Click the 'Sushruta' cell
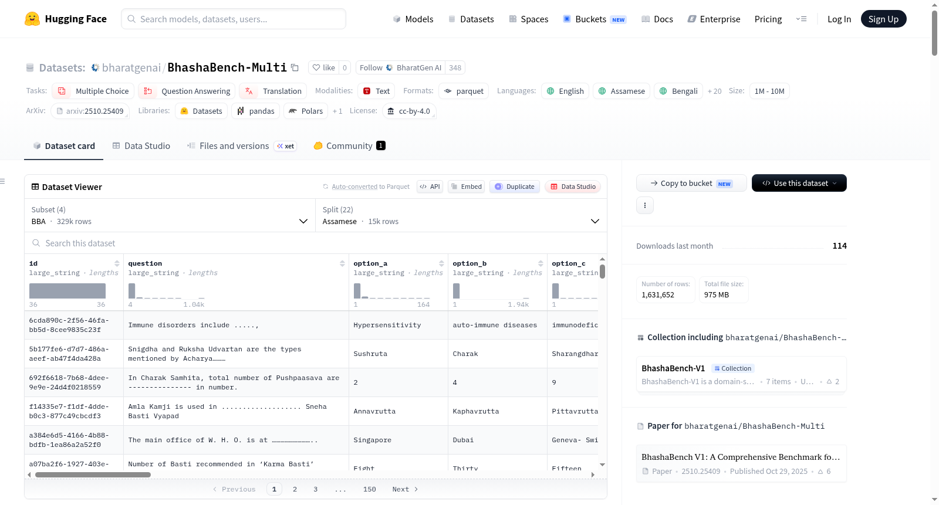 tap(398, 354)
